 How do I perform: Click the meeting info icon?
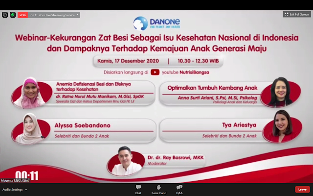(x=5, y=15)
